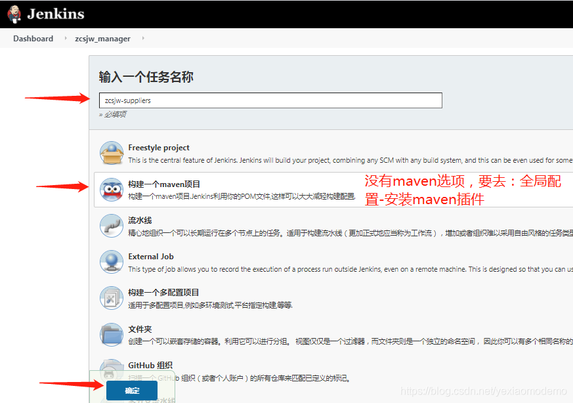This screenshot has width=573, height=403.
Task: Select the 文件夹 folder icon
Action: tap(112, 335)
